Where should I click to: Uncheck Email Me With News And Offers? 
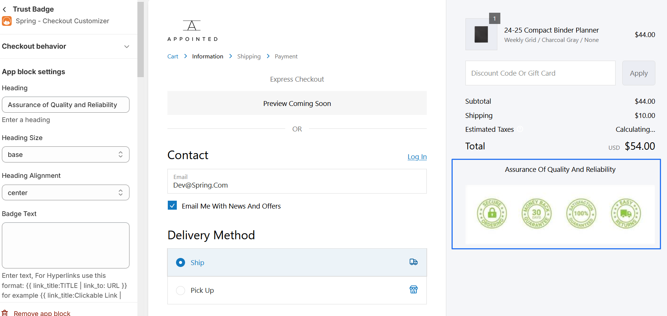[172, 206]
